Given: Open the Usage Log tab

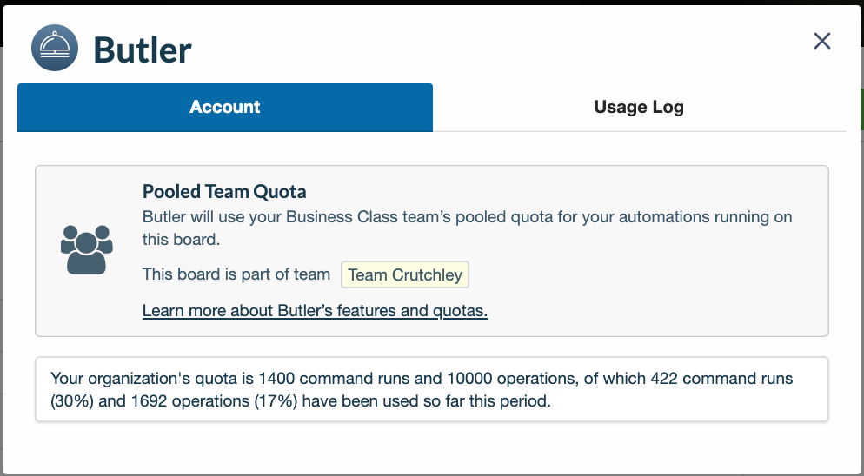Looking at the screenshot, I should (x=639, y=108).
